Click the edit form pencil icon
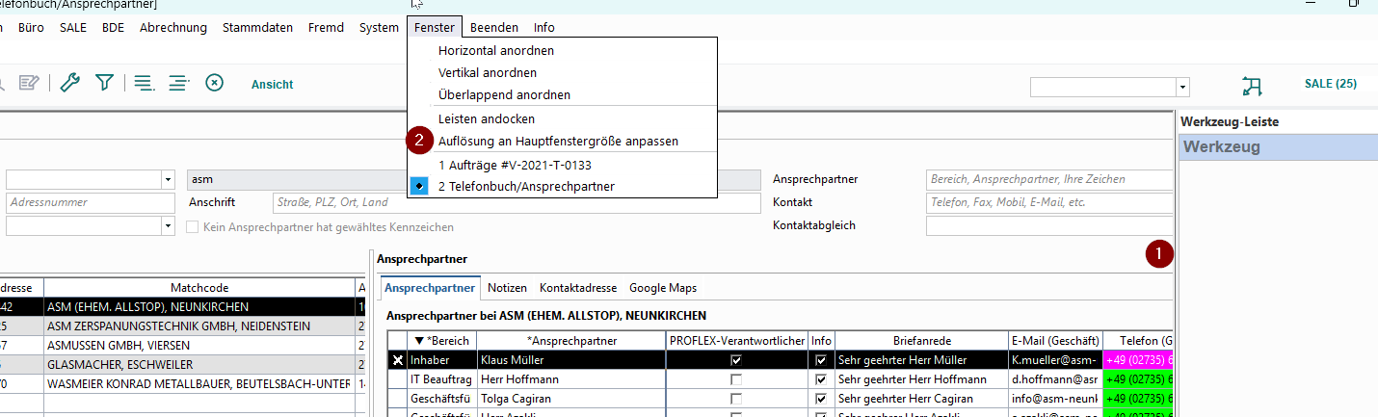1378x417 pixels. click(x=28, y=83)
